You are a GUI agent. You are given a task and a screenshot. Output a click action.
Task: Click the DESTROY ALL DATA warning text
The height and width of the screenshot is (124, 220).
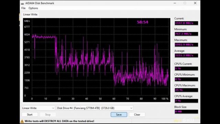coord(59,121)
